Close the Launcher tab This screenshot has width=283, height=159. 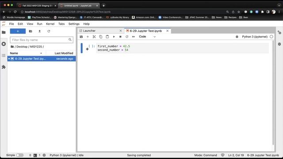(121, 31)
